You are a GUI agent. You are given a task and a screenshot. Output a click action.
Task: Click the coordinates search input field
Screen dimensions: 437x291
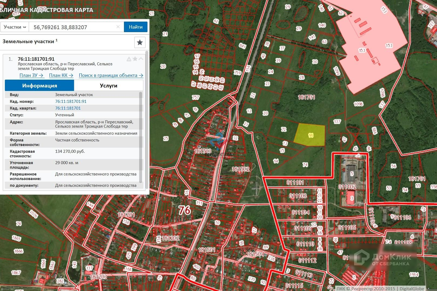pos(73,27)
